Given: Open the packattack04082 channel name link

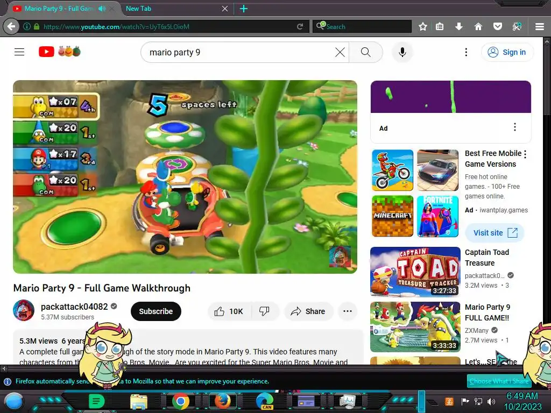Looking at the screenshot, I should coord(74,307).
